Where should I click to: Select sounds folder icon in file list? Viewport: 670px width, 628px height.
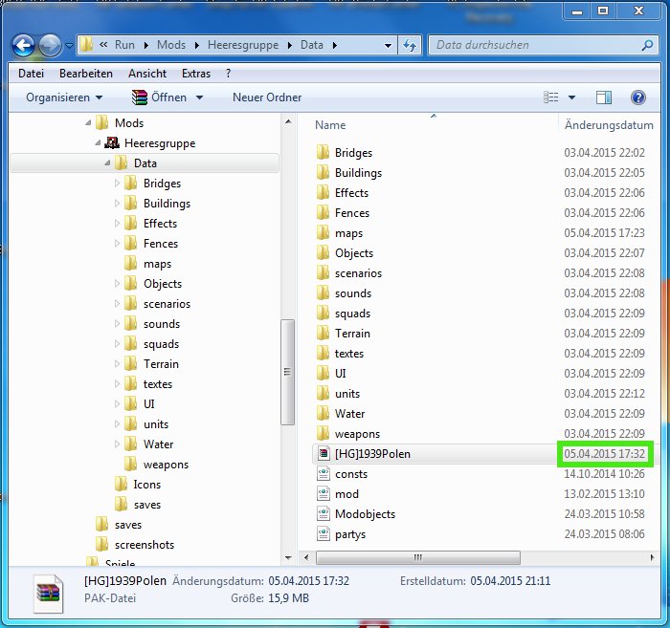coord(324,292)
